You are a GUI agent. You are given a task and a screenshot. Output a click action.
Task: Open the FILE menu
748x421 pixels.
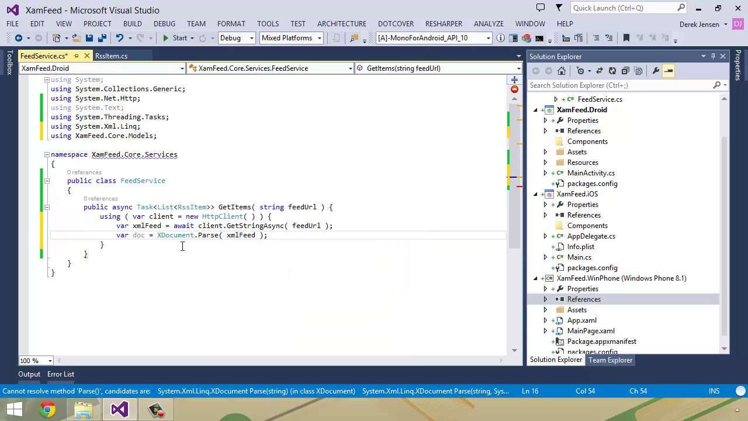[12, 24]
